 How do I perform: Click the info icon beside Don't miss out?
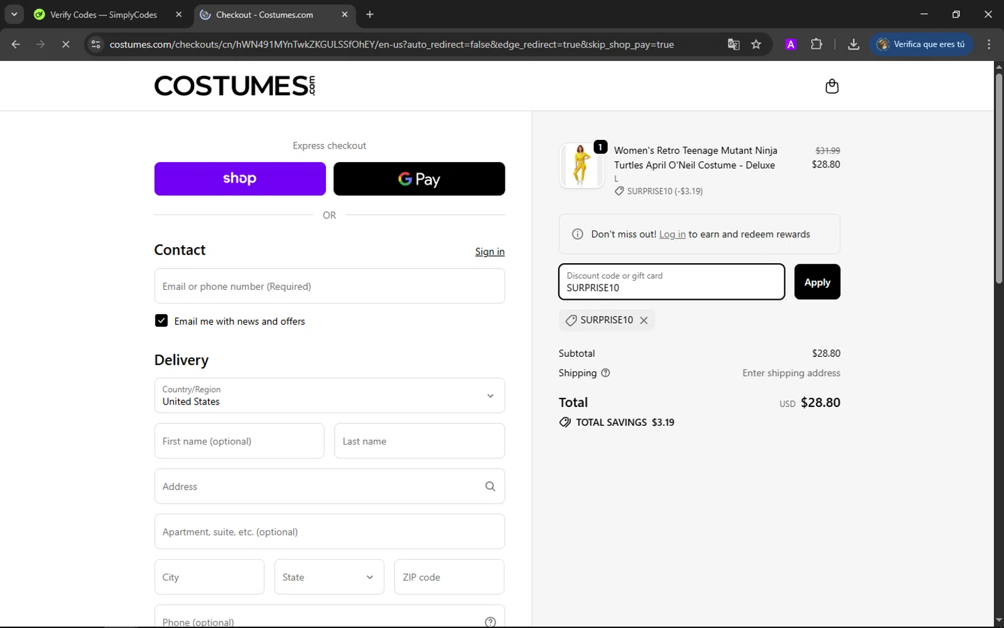click(x=578, y=234)
